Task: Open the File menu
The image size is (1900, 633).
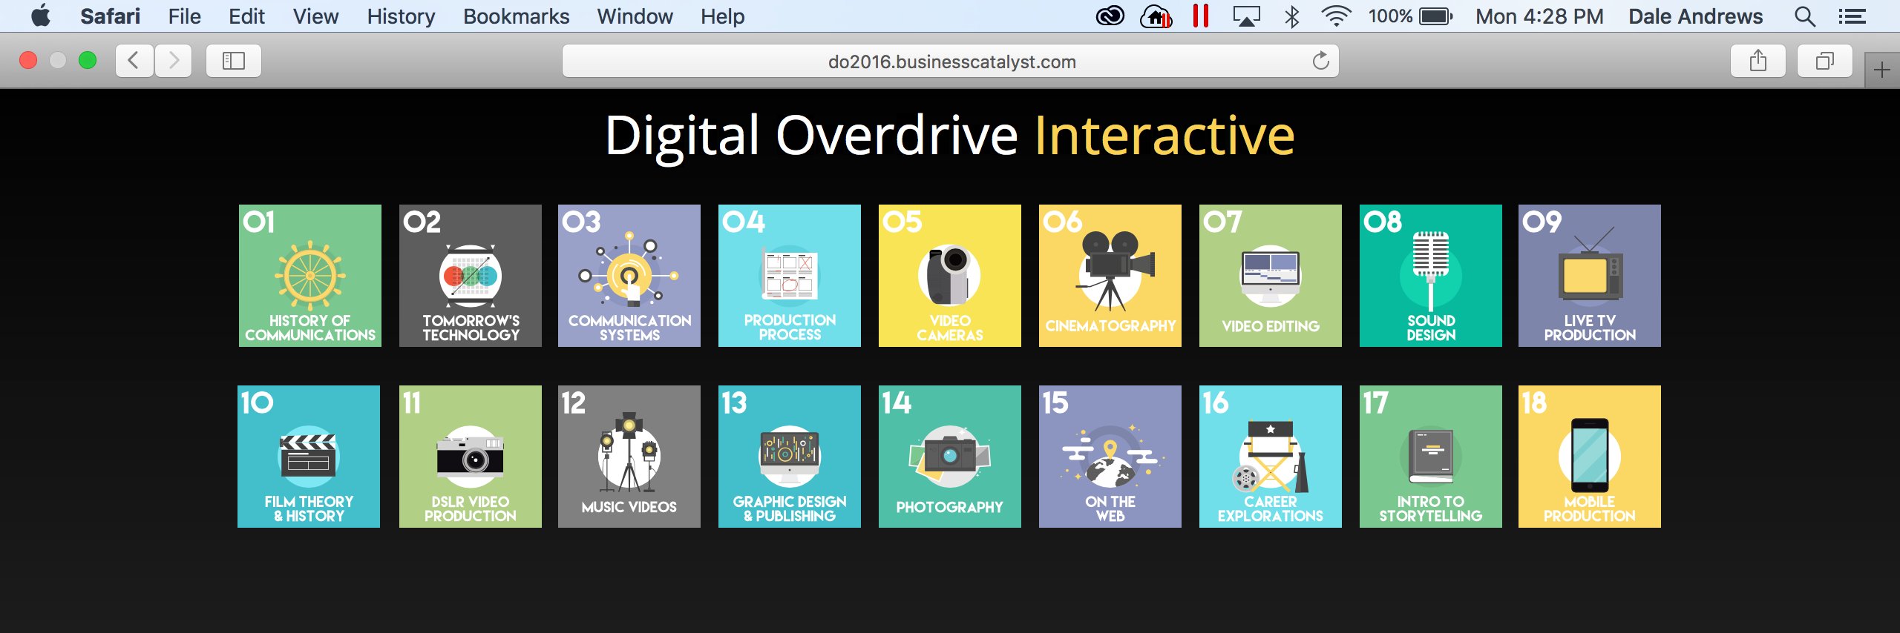Action: pyautogui.click(x=184, y=16)
